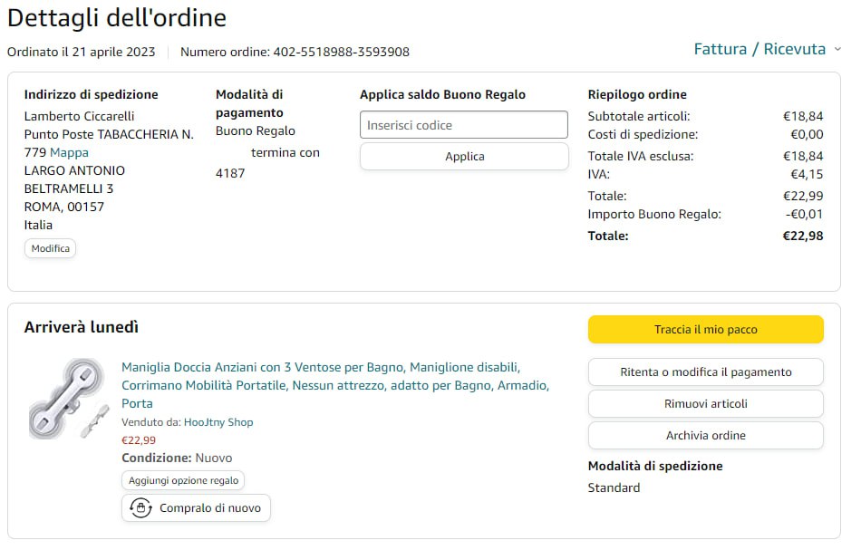Viewport: 861px width, 550px height.
Task: Focus the Inserisci codice gift card field
Action: (463, 125)
